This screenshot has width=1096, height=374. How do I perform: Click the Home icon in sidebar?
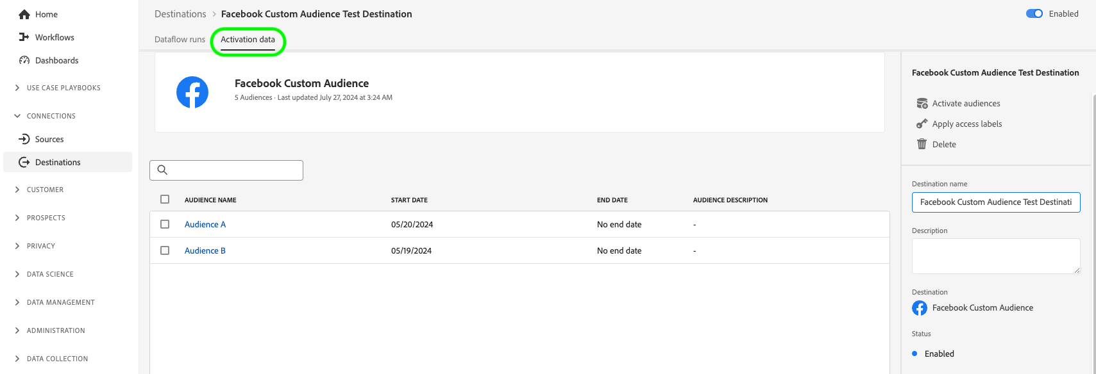24,14
